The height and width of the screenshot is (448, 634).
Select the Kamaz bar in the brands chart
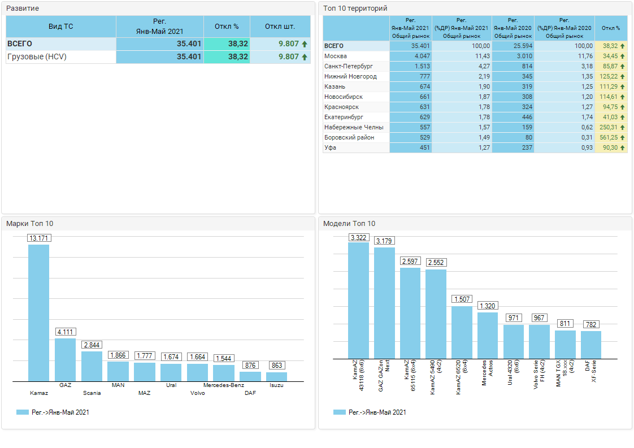(x=39, y=312)
